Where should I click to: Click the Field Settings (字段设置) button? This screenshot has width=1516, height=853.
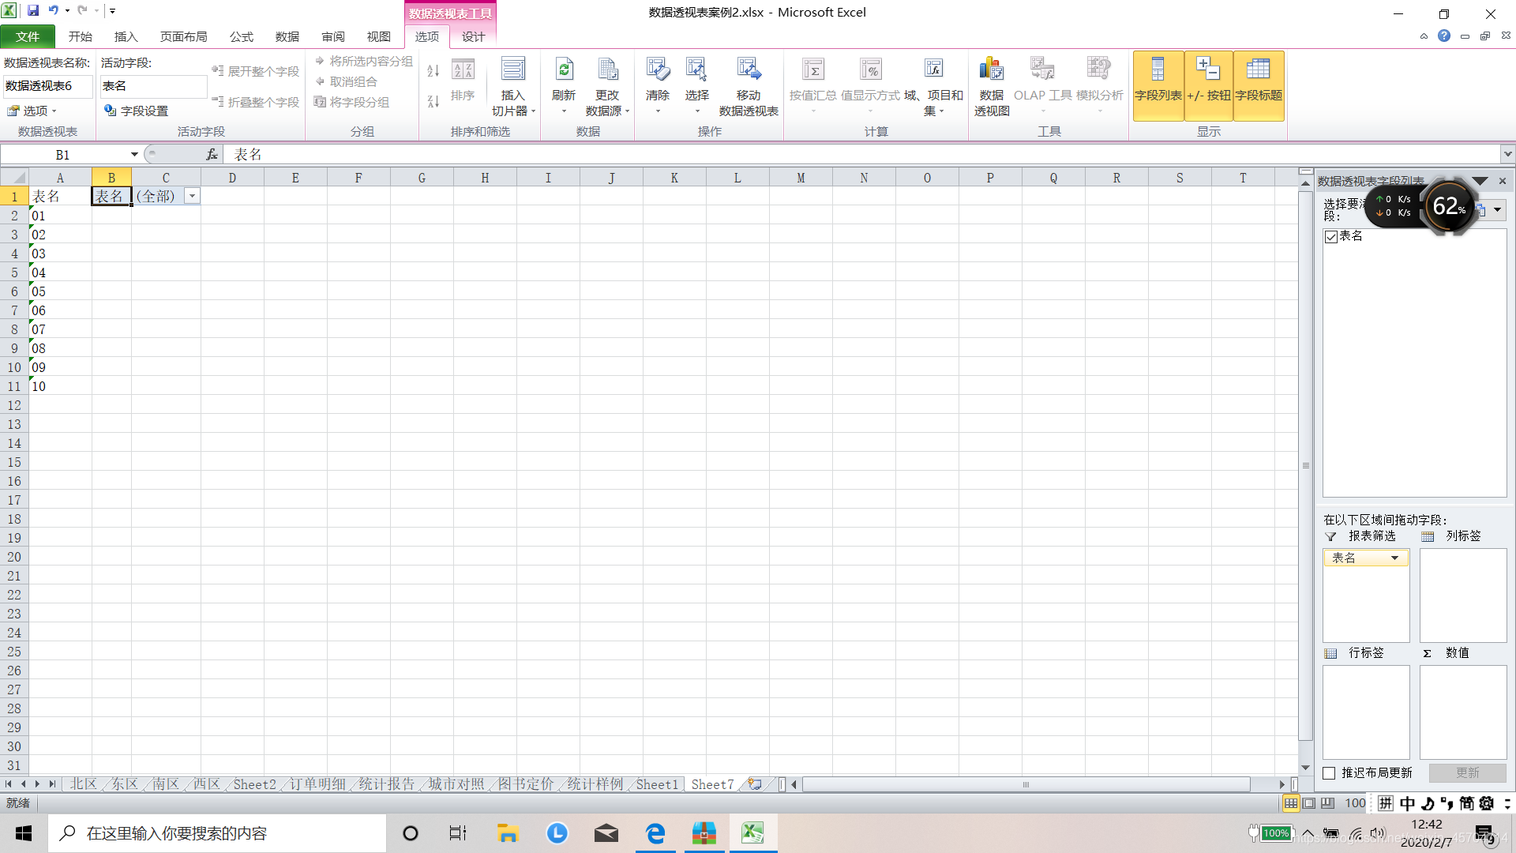pyautogui.click(x=137, y=111)
